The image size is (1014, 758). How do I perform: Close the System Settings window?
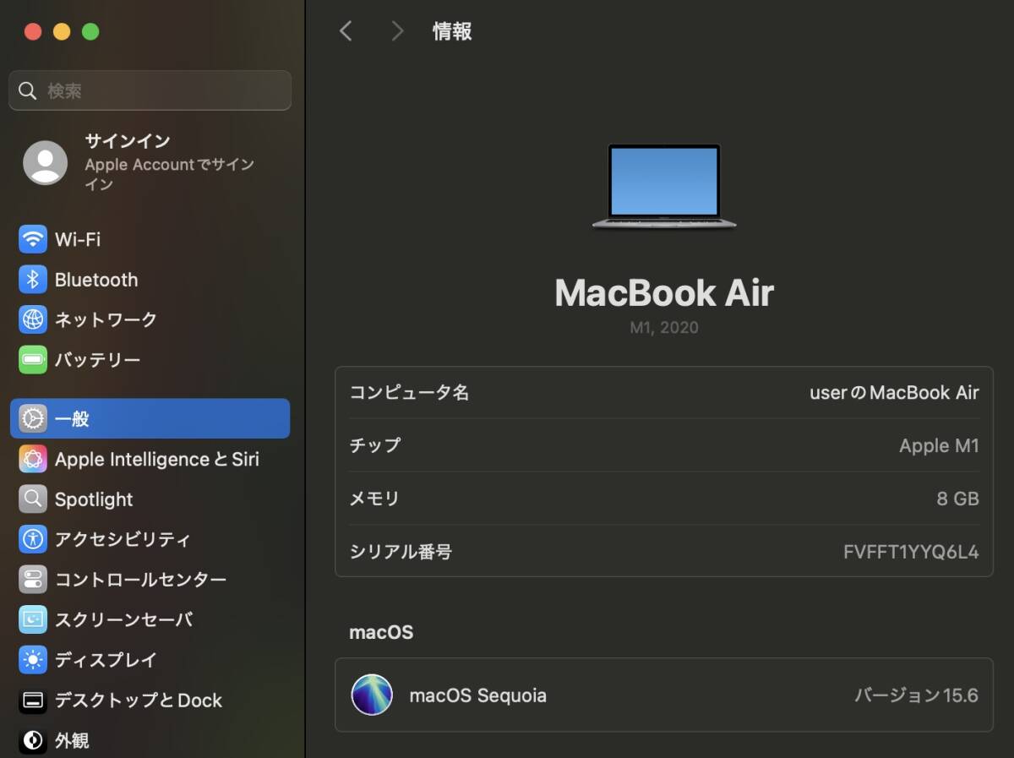tap(33, 32)
